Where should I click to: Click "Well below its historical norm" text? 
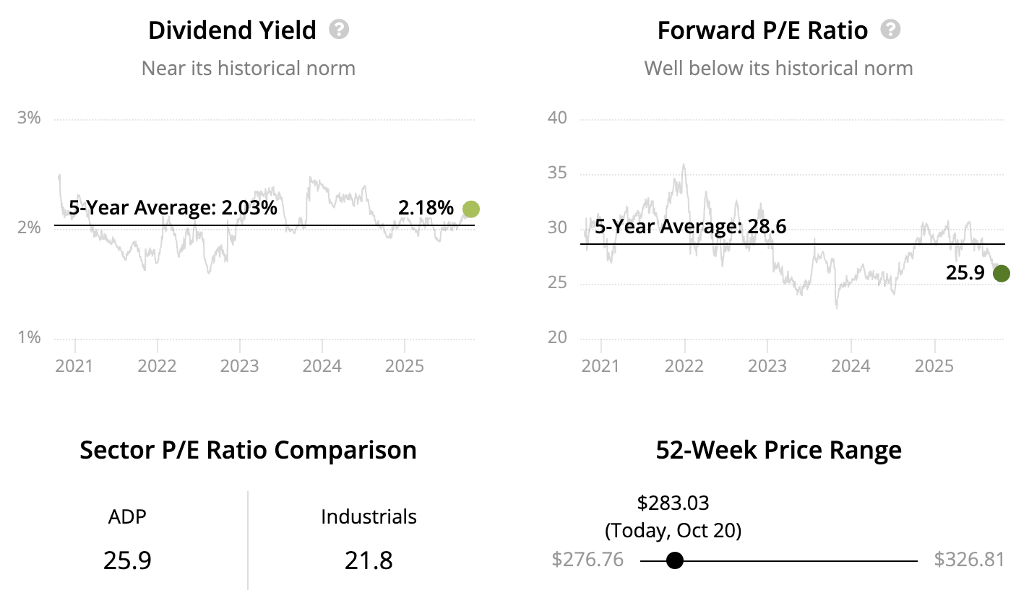pos(778,69)
